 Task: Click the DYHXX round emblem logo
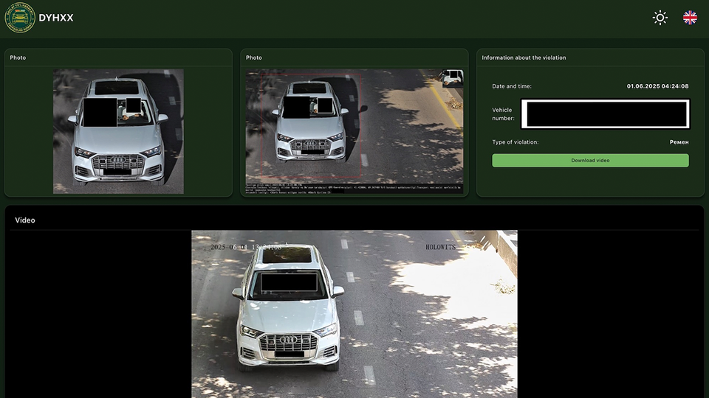pos(20,18)
